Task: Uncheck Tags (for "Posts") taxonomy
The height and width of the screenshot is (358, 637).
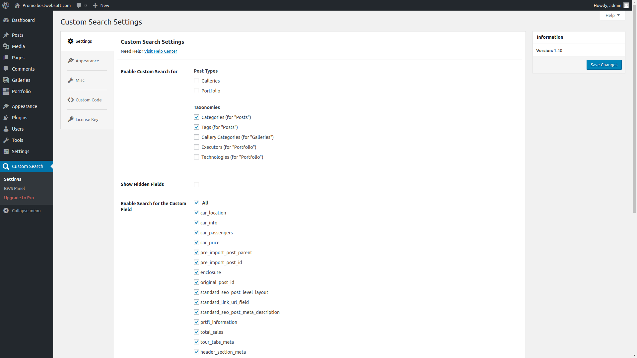Action: [196, 127]
